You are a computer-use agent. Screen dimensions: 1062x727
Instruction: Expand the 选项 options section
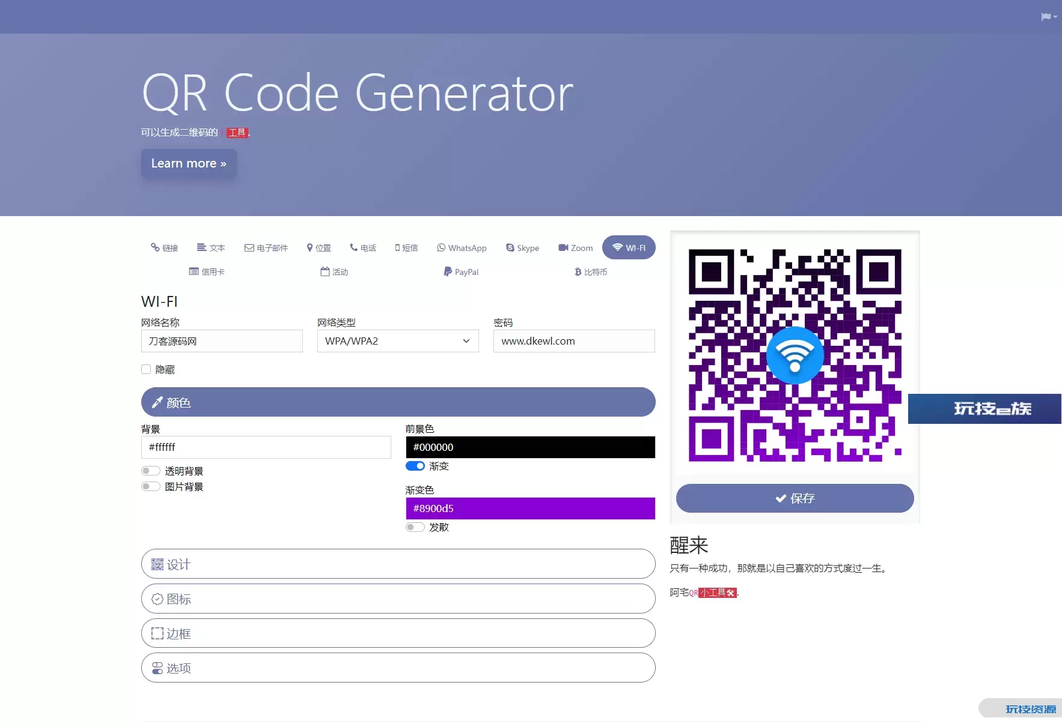click(x=398, y=668)
